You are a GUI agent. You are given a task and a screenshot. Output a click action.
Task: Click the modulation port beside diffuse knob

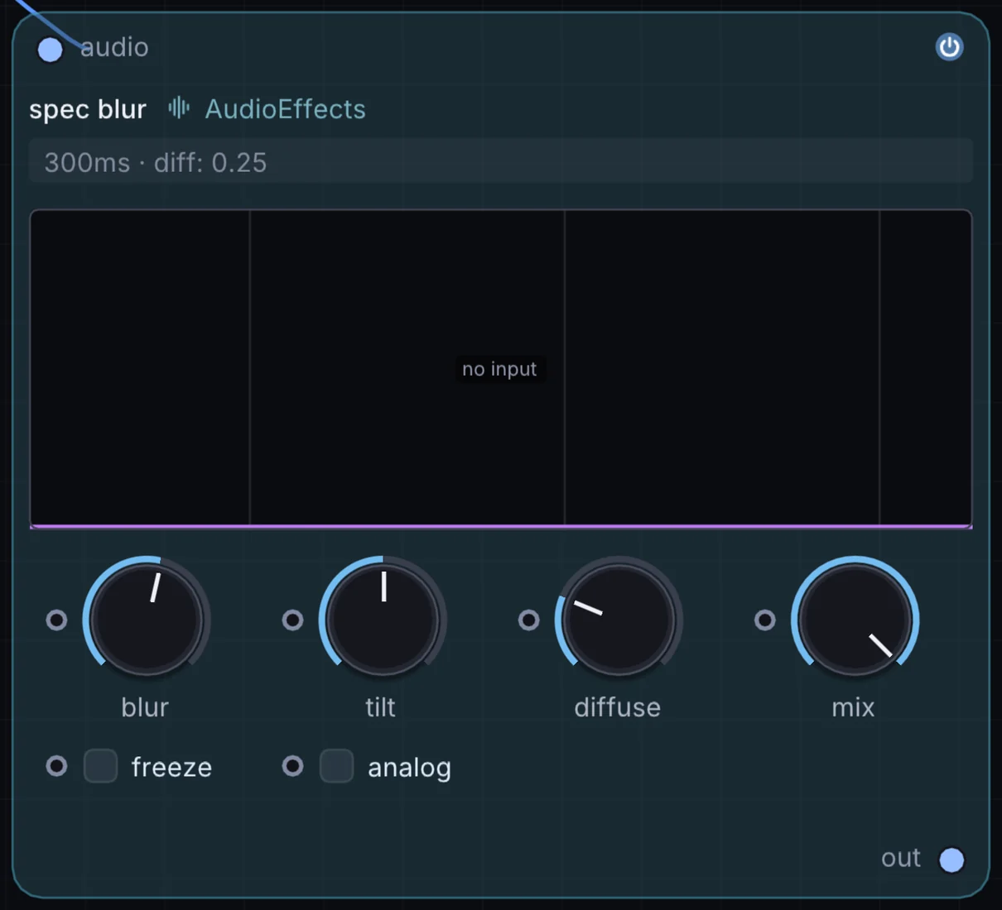click(528, 620)
